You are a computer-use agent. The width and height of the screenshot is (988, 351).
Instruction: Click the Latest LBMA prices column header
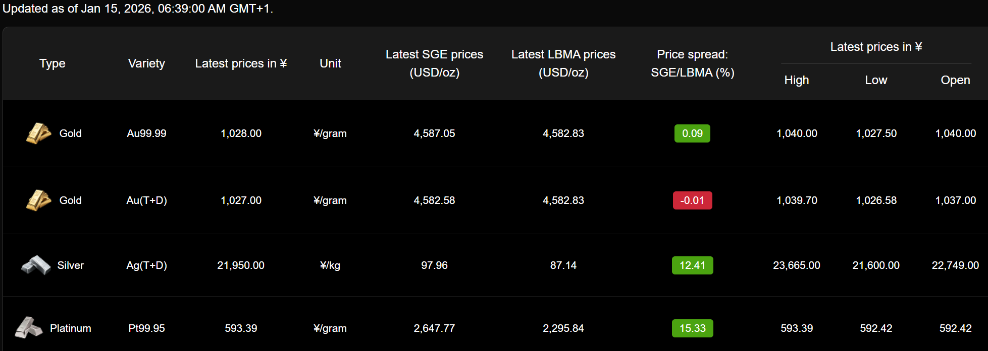[x=563, y=63]
